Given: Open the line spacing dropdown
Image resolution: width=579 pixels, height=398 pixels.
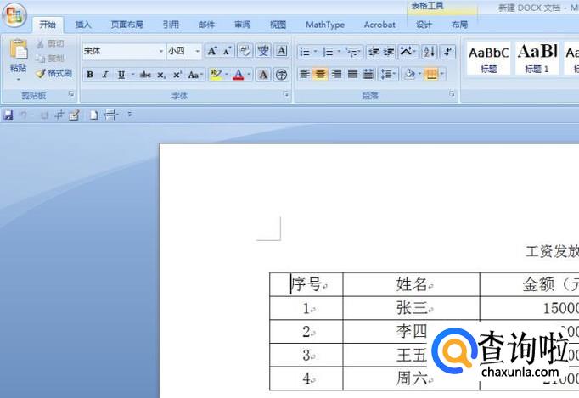Looking at the screenshot, I should (388, 74).
